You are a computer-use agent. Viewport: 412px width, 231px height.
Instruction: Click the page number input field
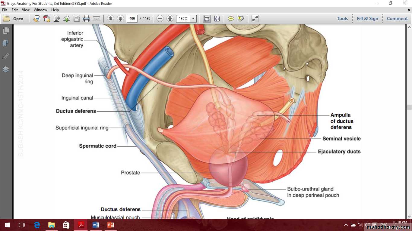(x=132, y=19)
